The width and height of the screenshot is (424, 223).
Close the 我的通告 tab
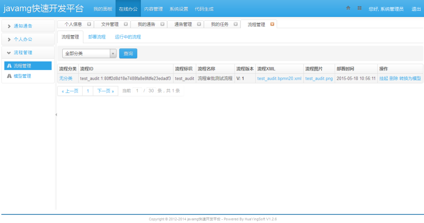pos(162,24)
